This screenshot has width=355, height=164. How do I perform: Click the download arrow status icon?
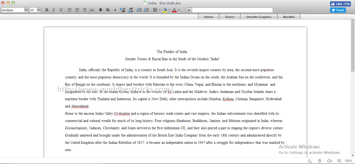[320, 161]
